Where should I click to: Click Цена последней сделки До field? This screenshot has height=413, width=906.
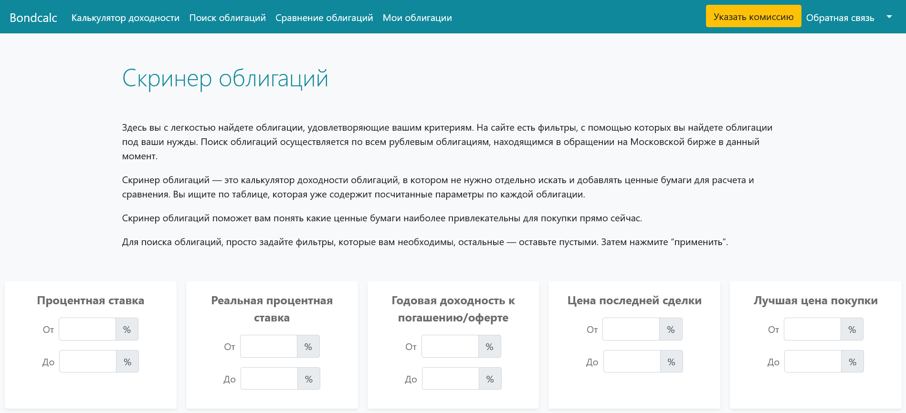pos(632,362)
